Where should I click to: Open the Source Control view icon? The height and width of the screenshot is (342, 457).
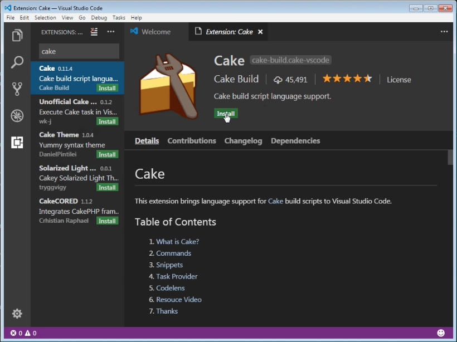tap(17, 89)
